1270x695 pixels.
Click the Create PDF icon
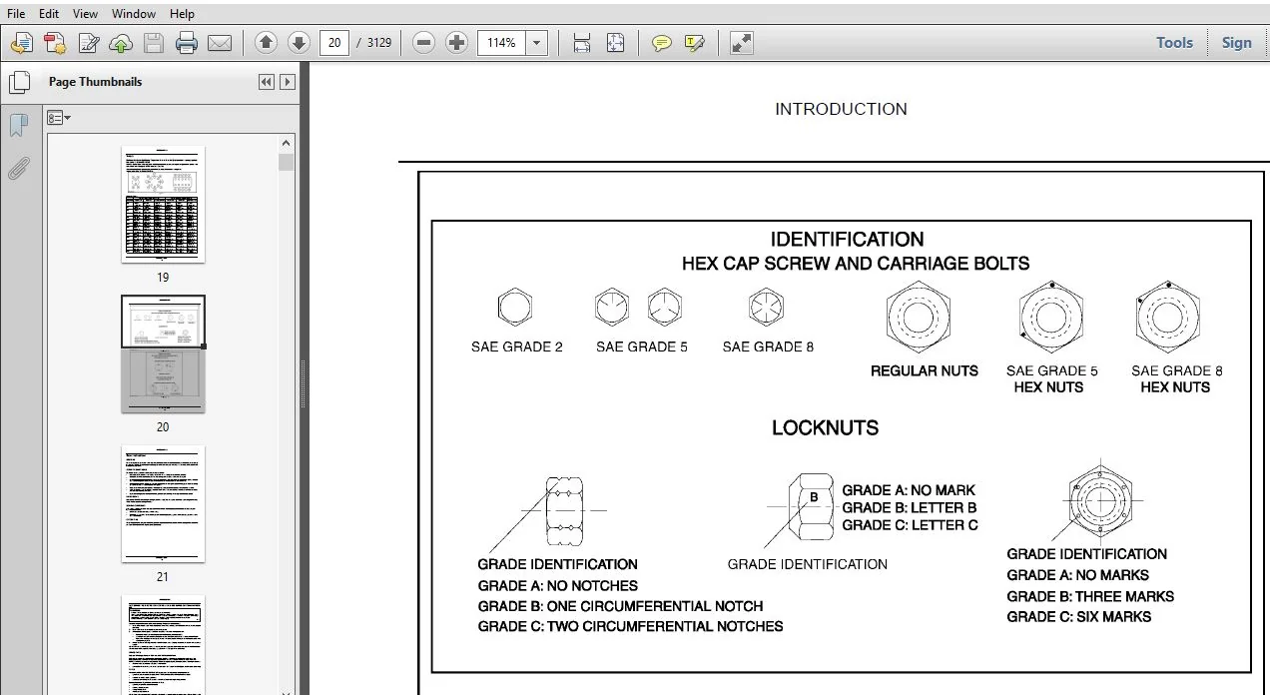coord(55,43)
